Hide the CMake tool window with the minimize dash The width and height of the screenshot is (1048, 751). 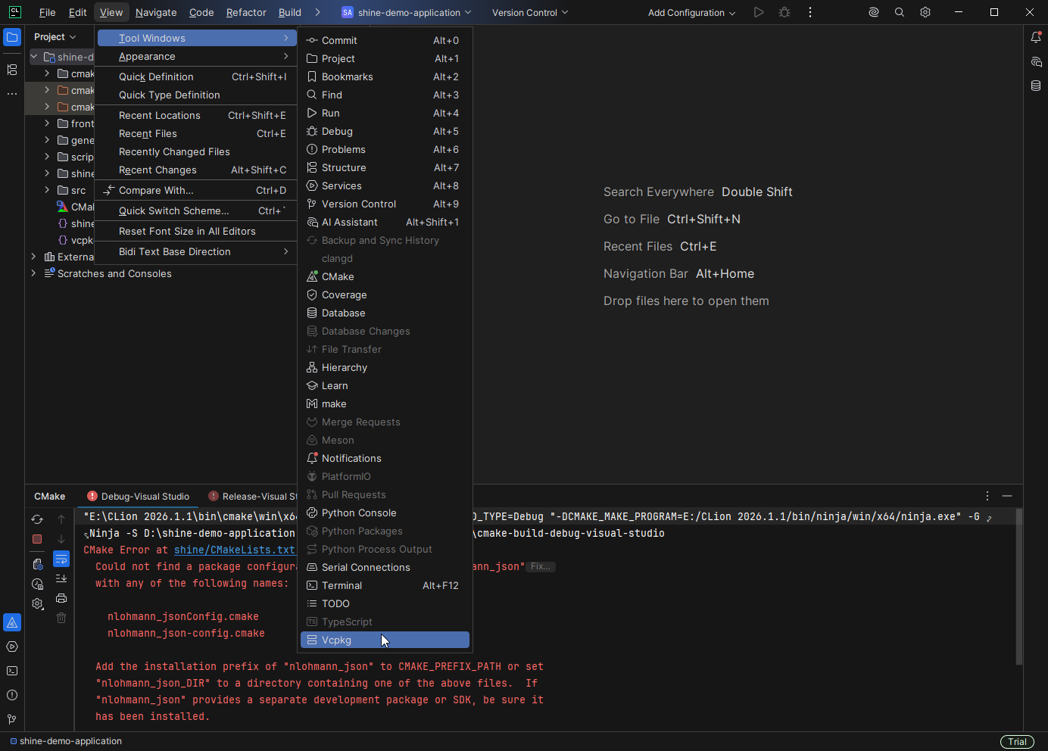click(1007, 496)
